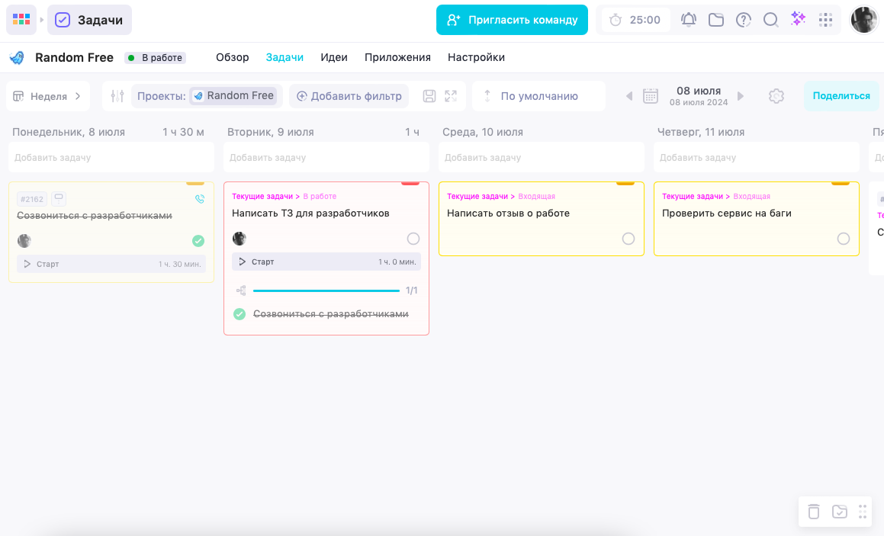The height and width of the screenshot is (536, 884).
Task: Open the AI sparkles assistant icon
Action: (799, 19)
